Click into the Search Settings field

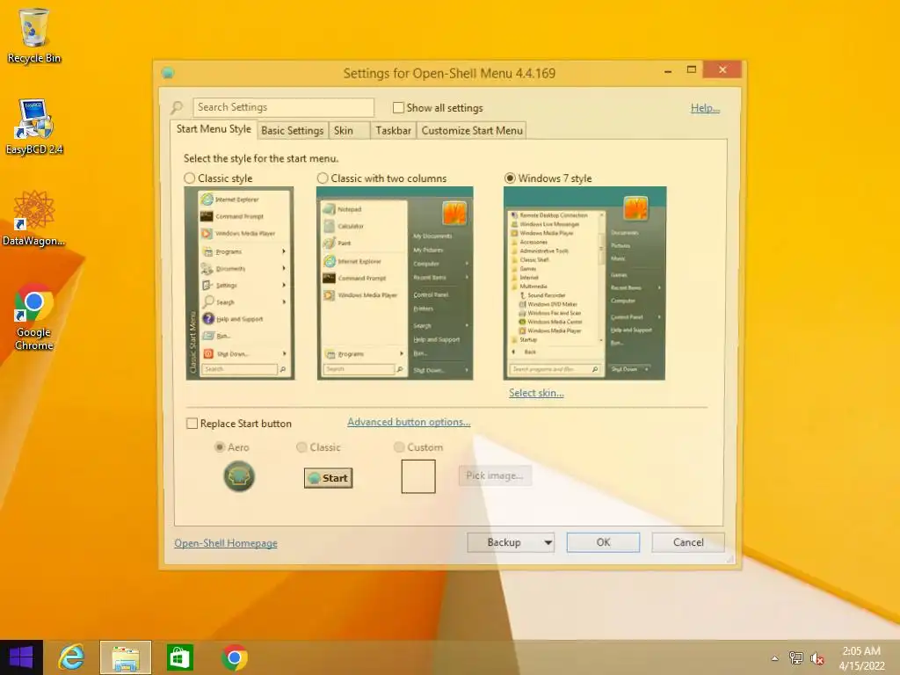[284, 107]
